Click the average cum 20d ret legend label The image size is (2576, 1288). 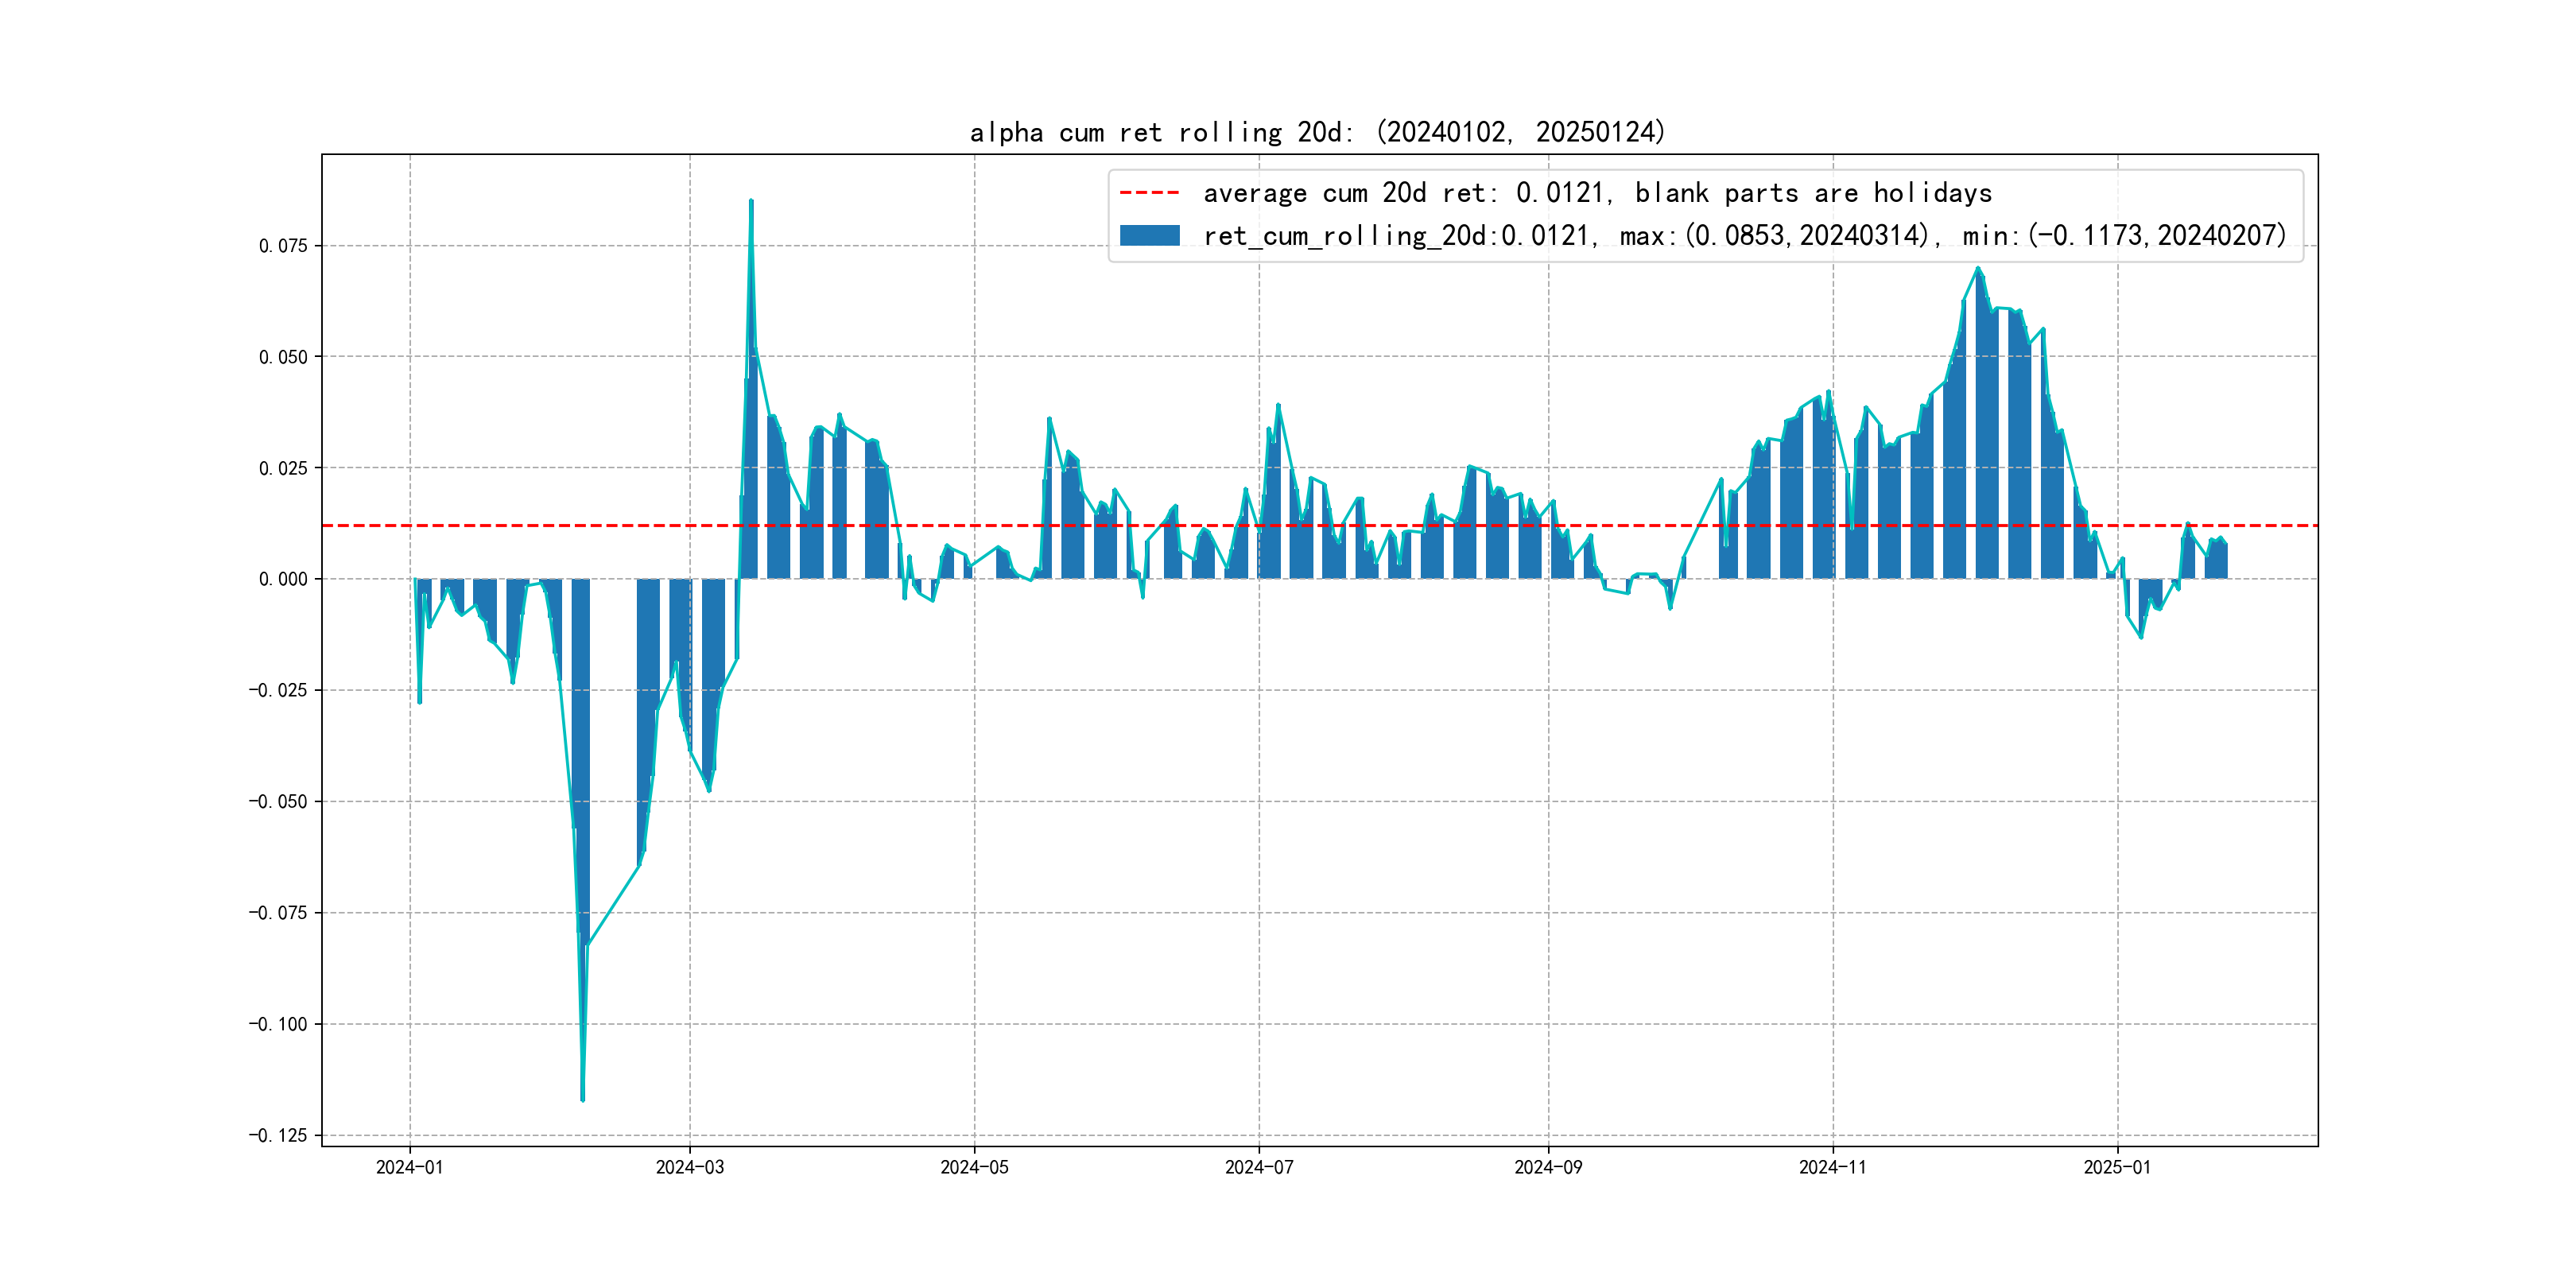click(x=1597, y=193)
